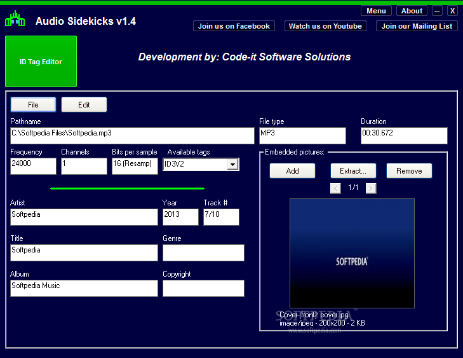Image resolution: width=463 pixels, height=358 pixels.
Task: Click the 'image/jpeg - 200x200 - 2 KB' text
Action: click(322, 323)
